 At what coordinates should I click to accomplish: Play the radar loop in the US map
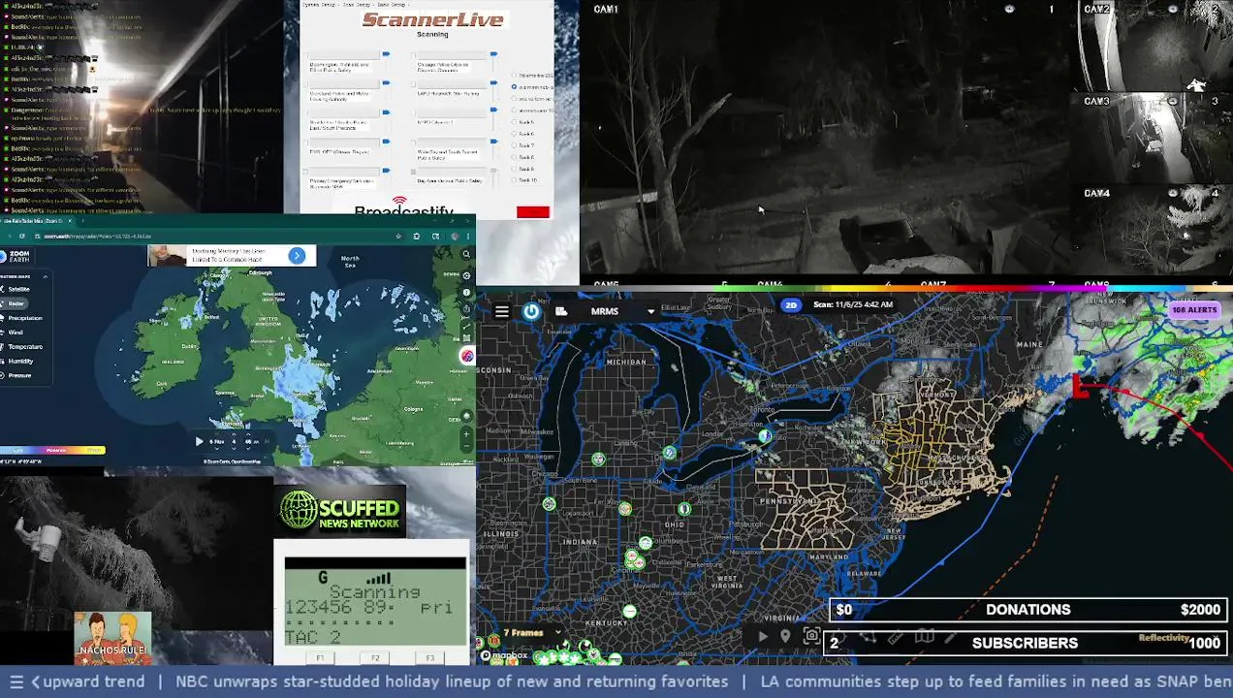click(763, 637)
